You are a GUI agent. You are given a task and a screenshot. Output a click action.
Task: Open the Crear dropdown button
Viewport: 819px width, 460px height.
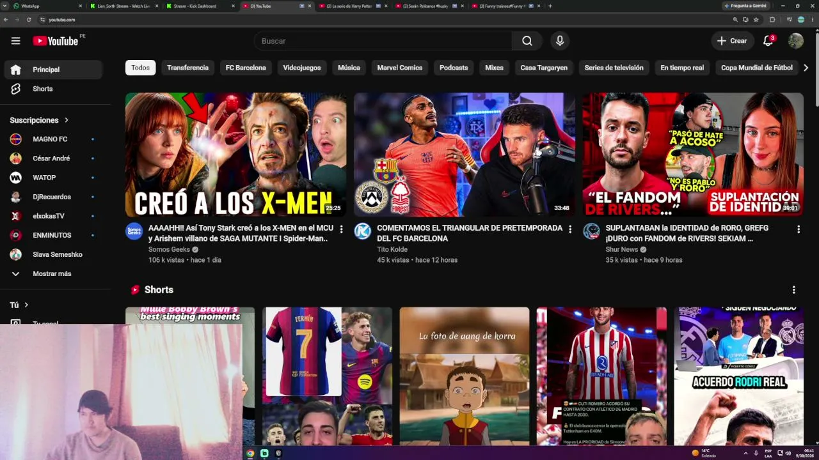[x=733, y=41]
